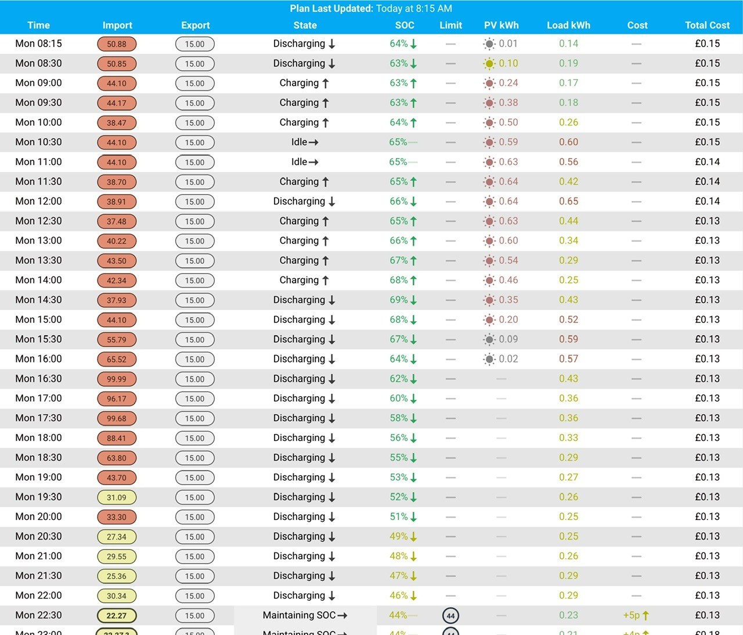Select the Total Cost column header
This screenshot has height=635, width=743.
(708, 25)
